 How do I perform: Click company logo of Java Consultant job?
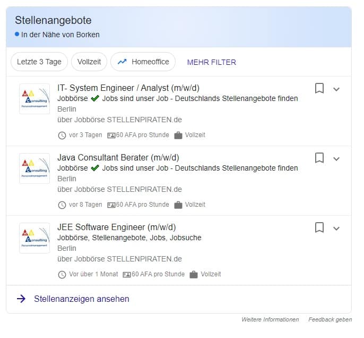tap(34, 168)
